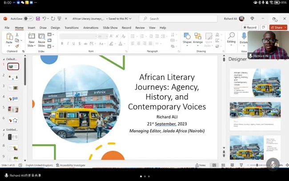
Task: Open the Transitions ribbon tab
Action: pyautogui.click(x=71, y=28)
